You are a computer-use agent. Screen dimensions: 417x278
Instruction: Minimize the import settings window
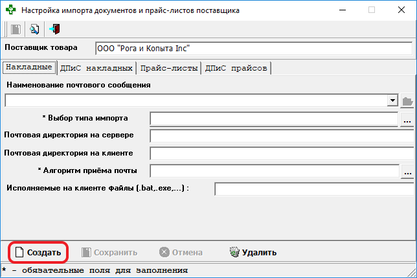(343, 10)
